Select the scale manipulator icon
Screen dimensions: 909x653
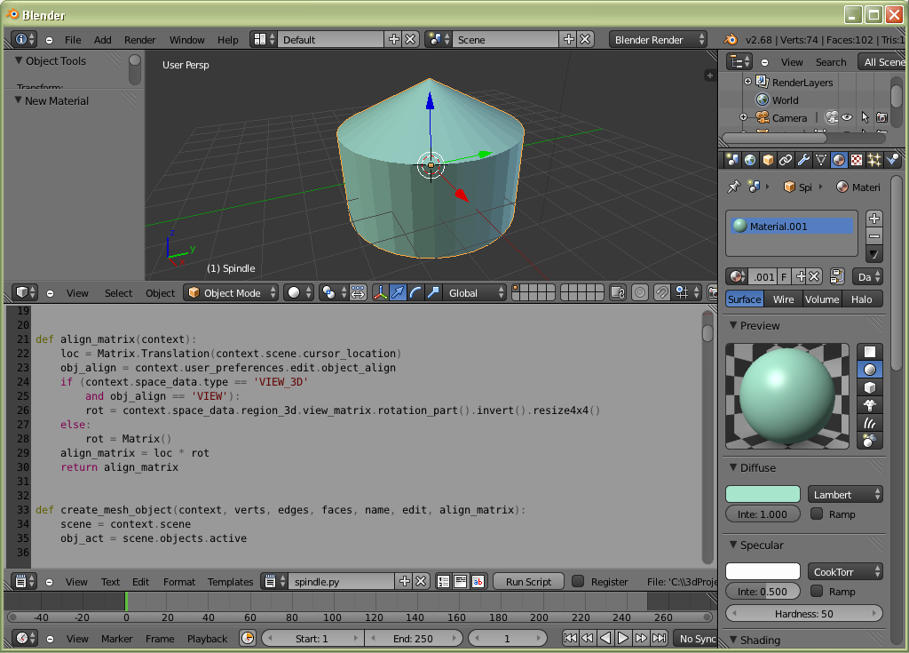[433, 292]
